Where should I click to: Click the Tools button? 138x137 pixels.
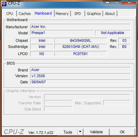(x=68, y=132)
